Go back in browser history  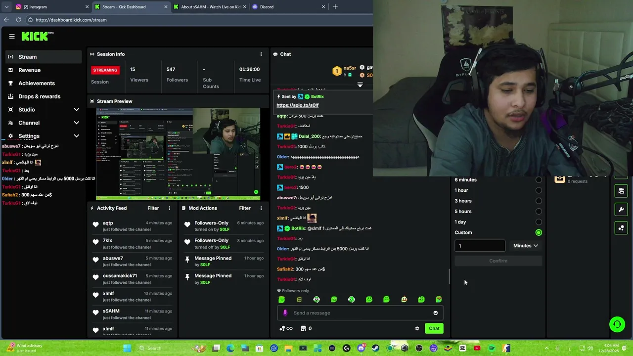coord(6,20)
